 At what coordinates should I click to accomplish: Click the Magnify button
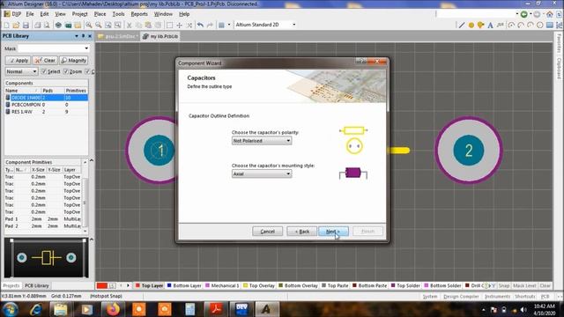pos(74,61)
